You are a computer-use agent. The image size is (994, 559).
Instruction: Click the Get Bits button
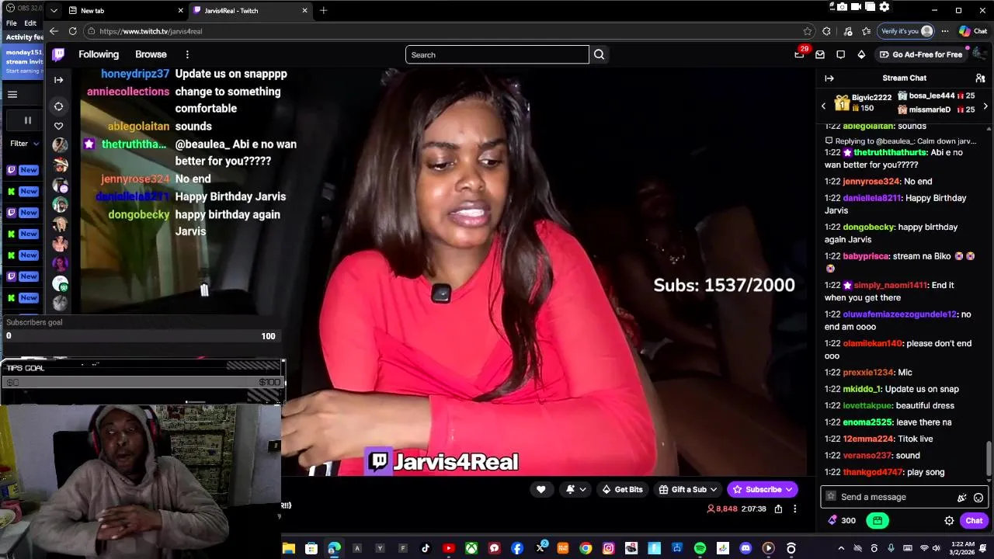coord(623,489)
